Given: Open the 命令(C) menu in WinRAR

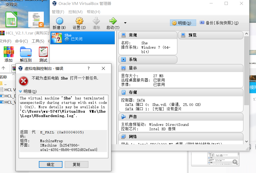Looking at the screenshot, I should 22,41.
